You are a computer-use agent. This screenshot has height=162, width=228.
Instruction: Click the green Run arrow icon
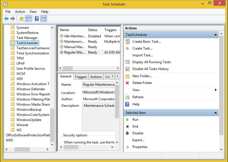click(127, 119)
